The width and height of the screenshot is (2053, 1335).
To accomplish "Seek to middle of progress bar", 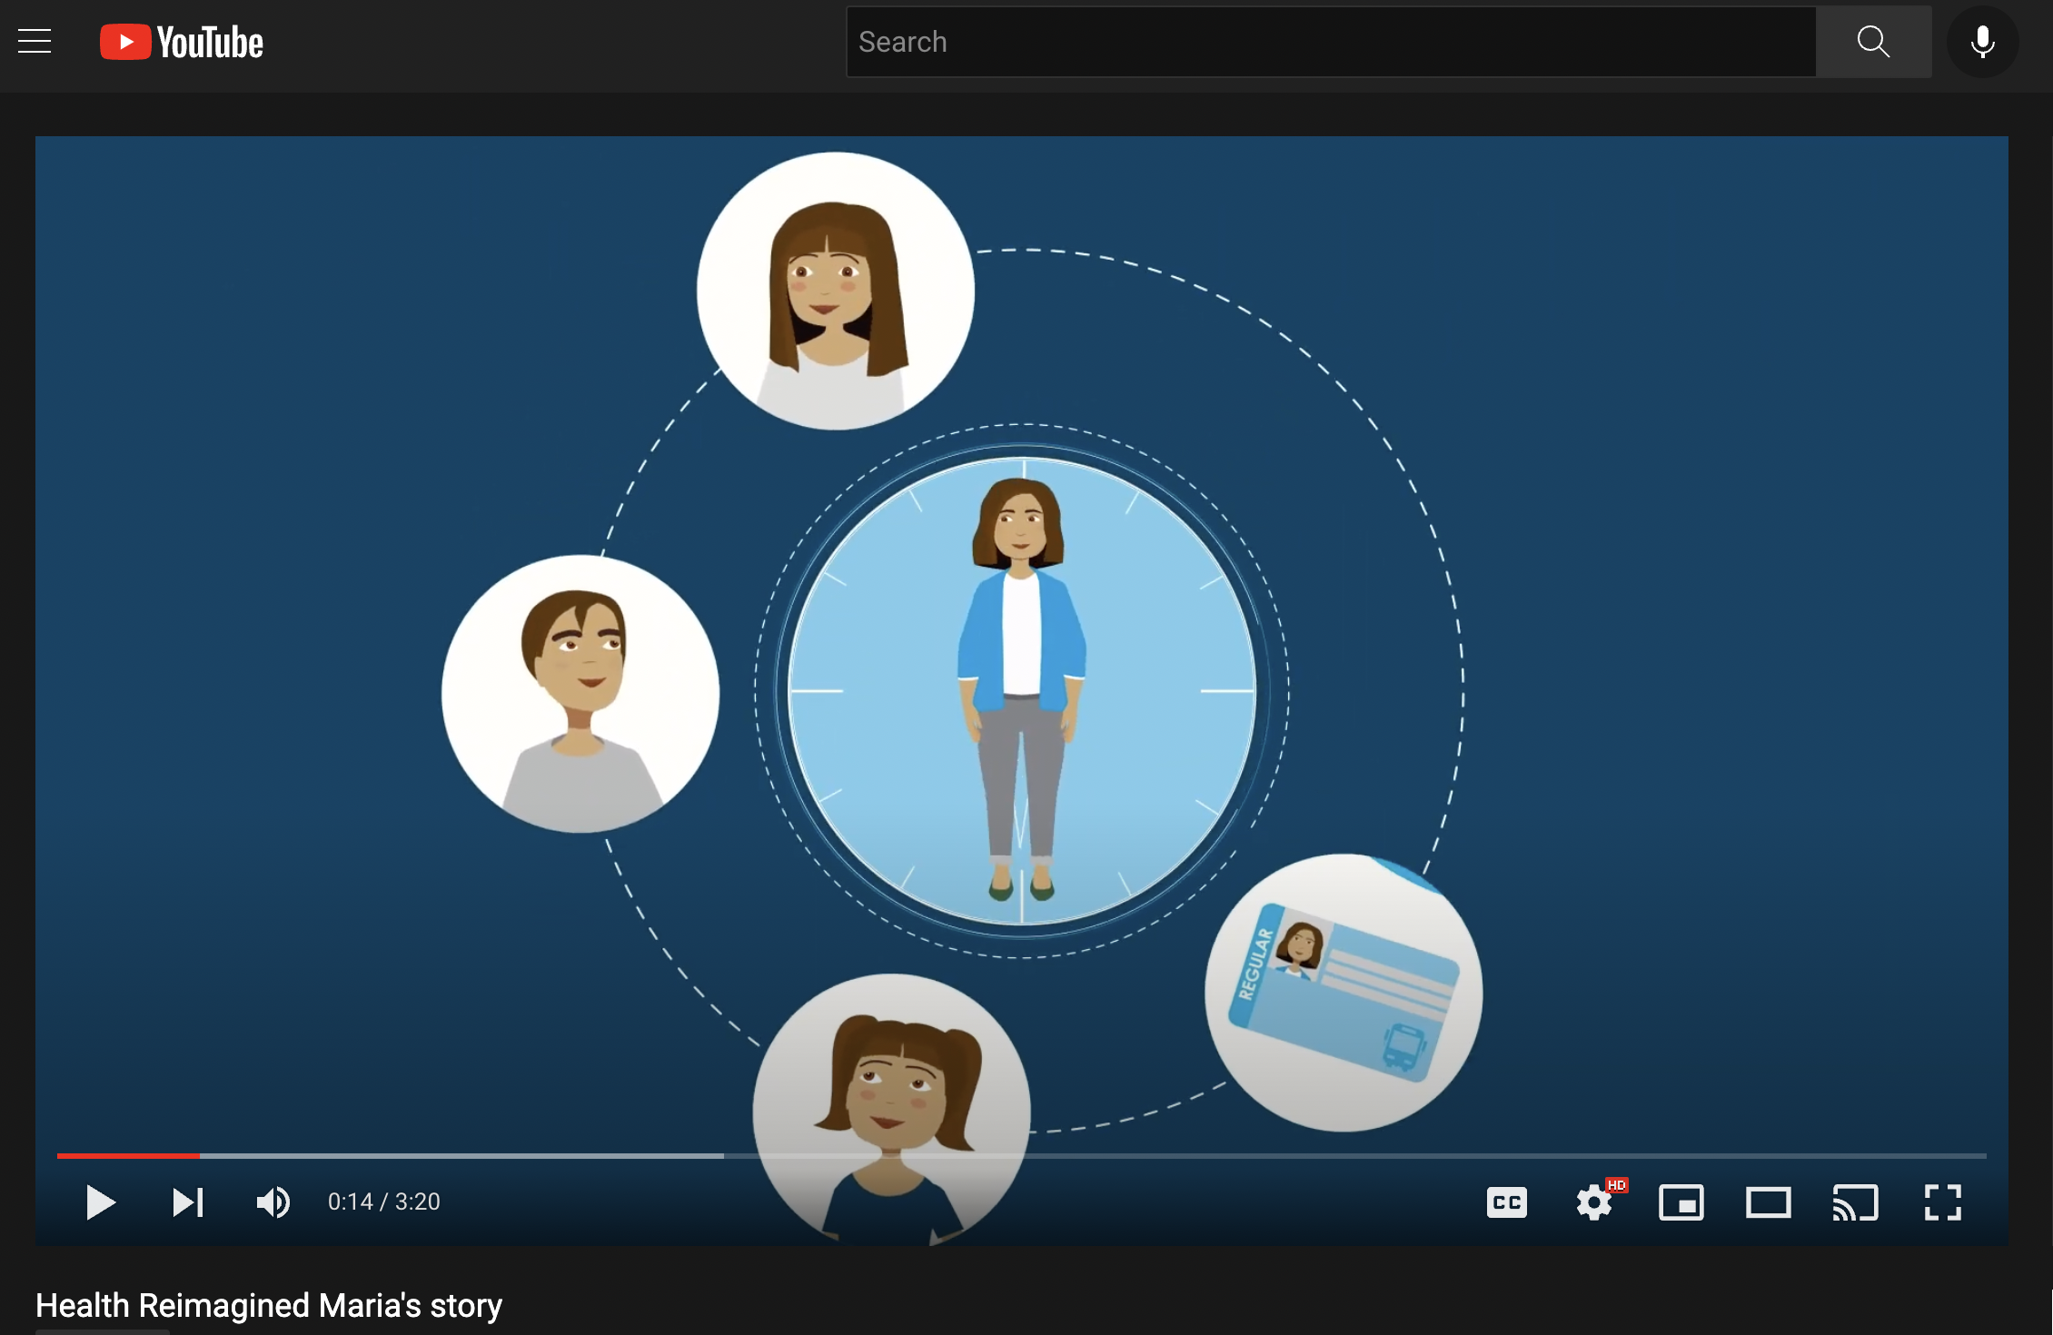I will pyautogui.click(x=1022, y=1156).
